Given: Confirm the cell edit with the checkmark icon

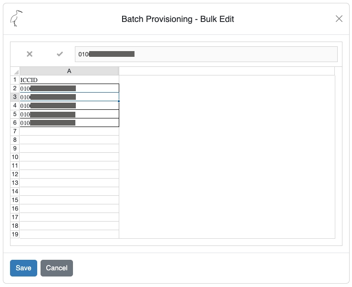Looking at the screenshot, I should [60, 54].
